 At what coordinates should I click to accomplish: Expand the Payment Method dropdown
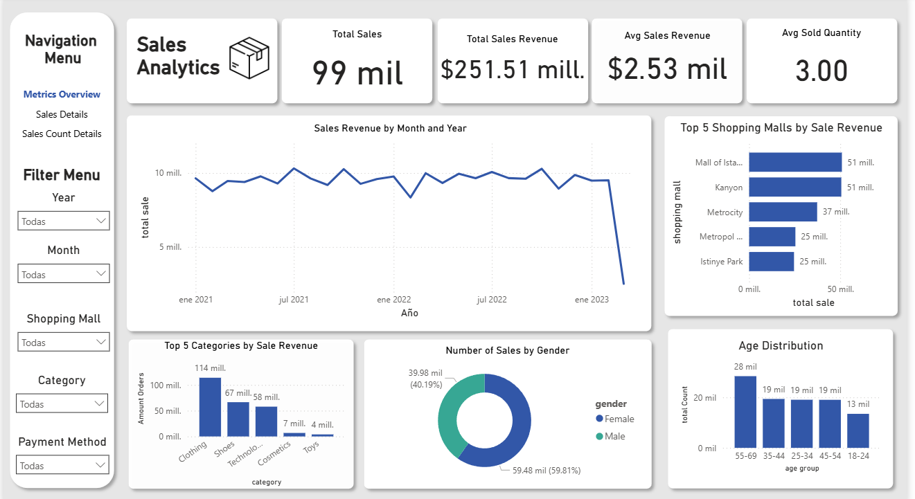pyautogui.click(x=63, y=465)
